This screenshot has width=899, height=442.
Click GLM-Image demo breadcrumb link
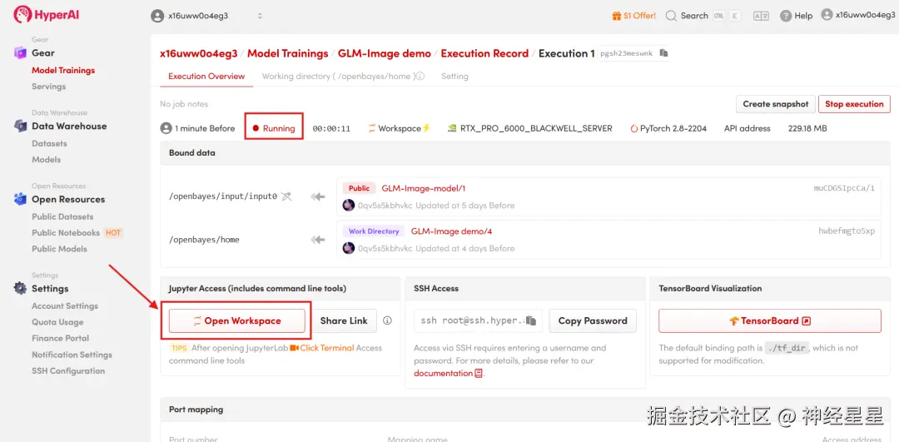coord(384,53)
